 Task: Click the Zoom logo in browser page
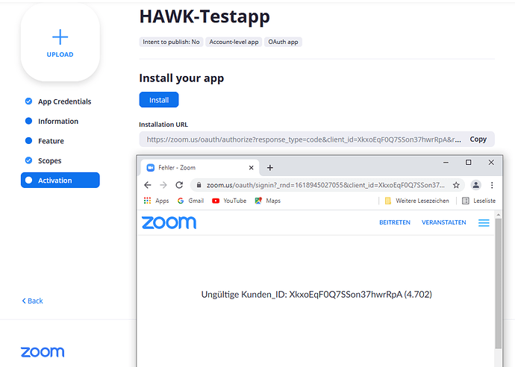pyautogui.click(x=169, y=222)
